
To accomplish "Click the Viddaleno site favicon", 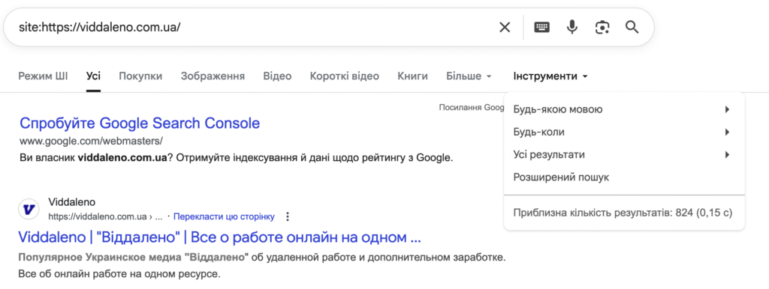I will pyautogui.click(x=29, y=210).
